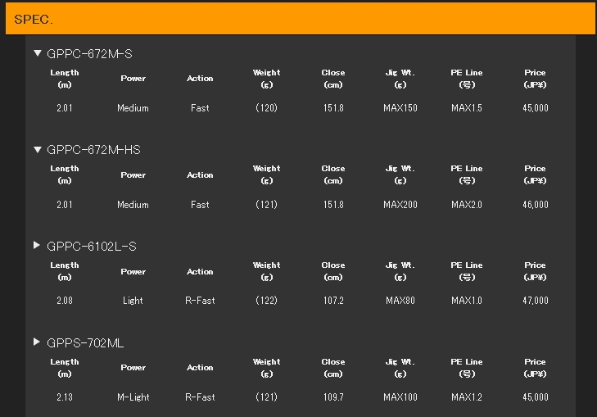Select the GPPC-6102L-S model title
The width and height of the screenshot is (597, 417).
click(92, 247)
